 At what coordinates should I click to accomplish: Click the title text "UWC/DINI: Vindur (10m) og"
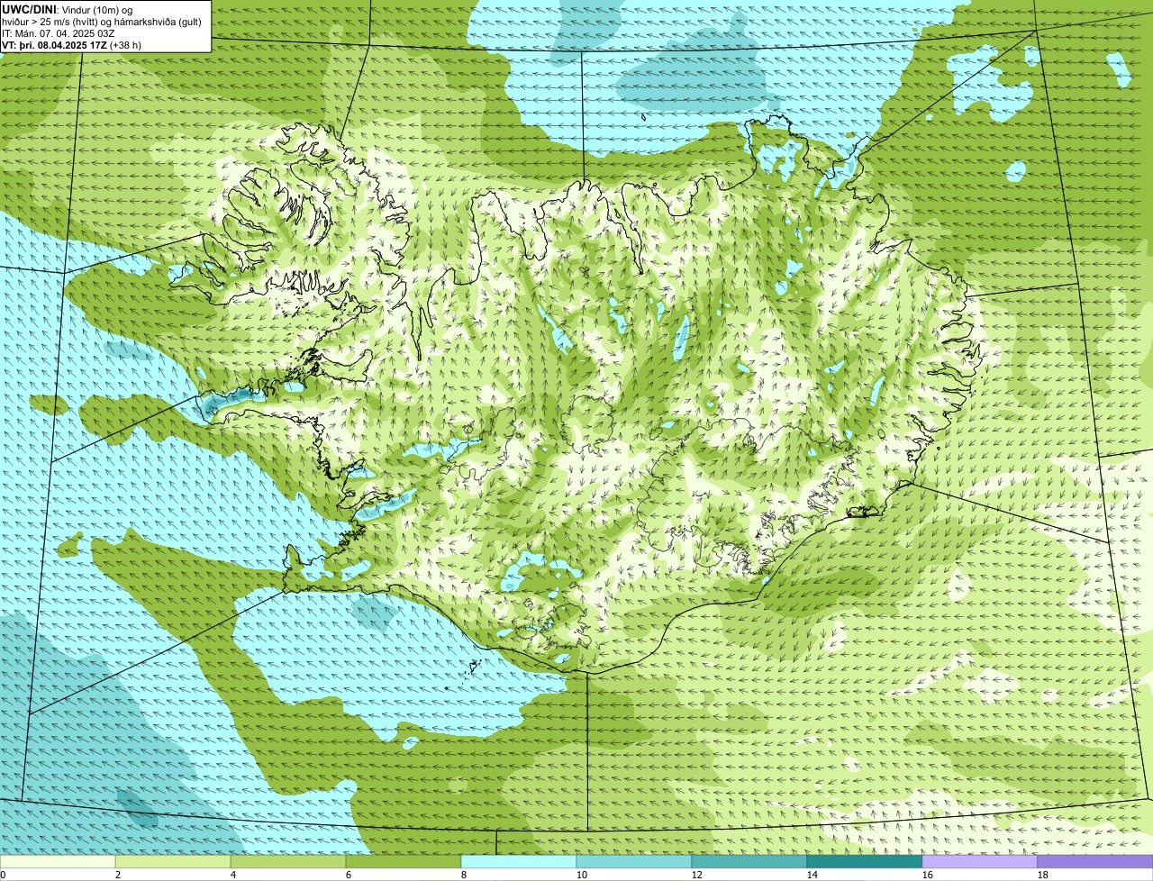[x=67, y=9]
